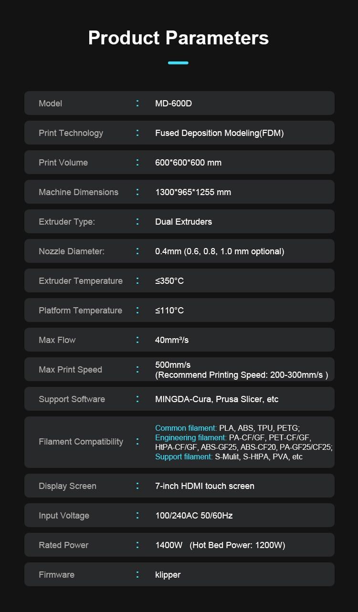The width and height of the screenshot is (358, 612).
Task: Click the cyan Common filament text
Action: click(x=186, y=428)
